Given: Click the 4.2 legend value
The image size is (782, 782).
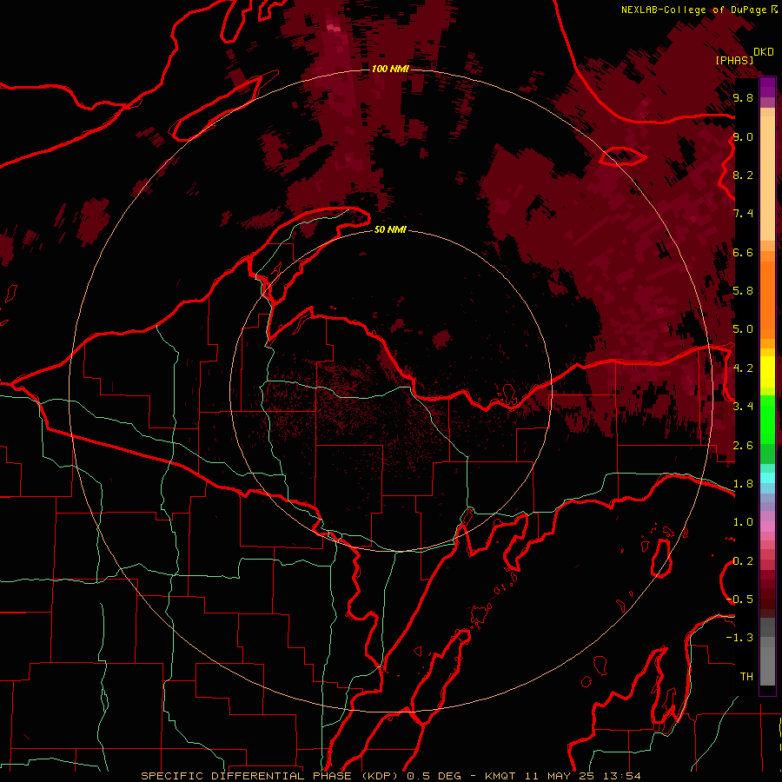Looking at the screenshot, I should pos(743,368).
